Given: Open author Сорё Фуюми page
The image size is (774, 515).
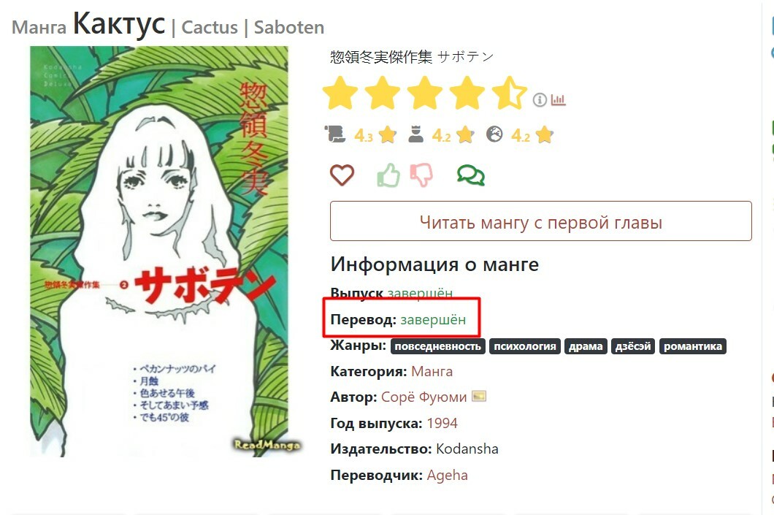Looking at the screenshot, I should pos(424,397).
